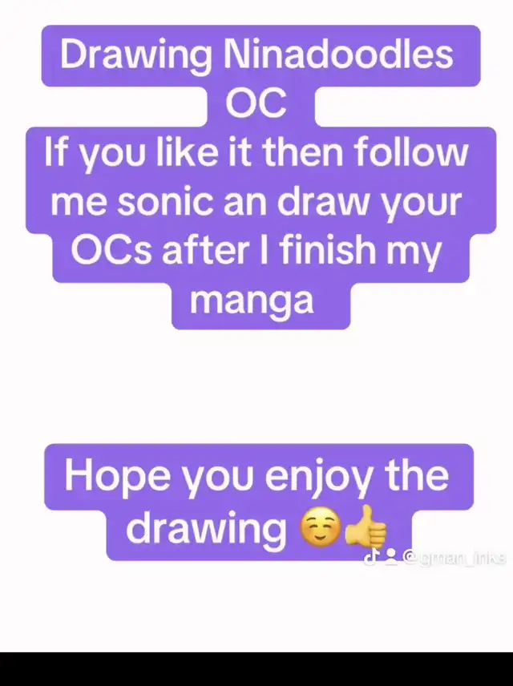The width and height of the screenshot is (513, 686).
Task: Click the word "drawing" beside the emojis
Action: pyautogui.click(x=206, y=528)
